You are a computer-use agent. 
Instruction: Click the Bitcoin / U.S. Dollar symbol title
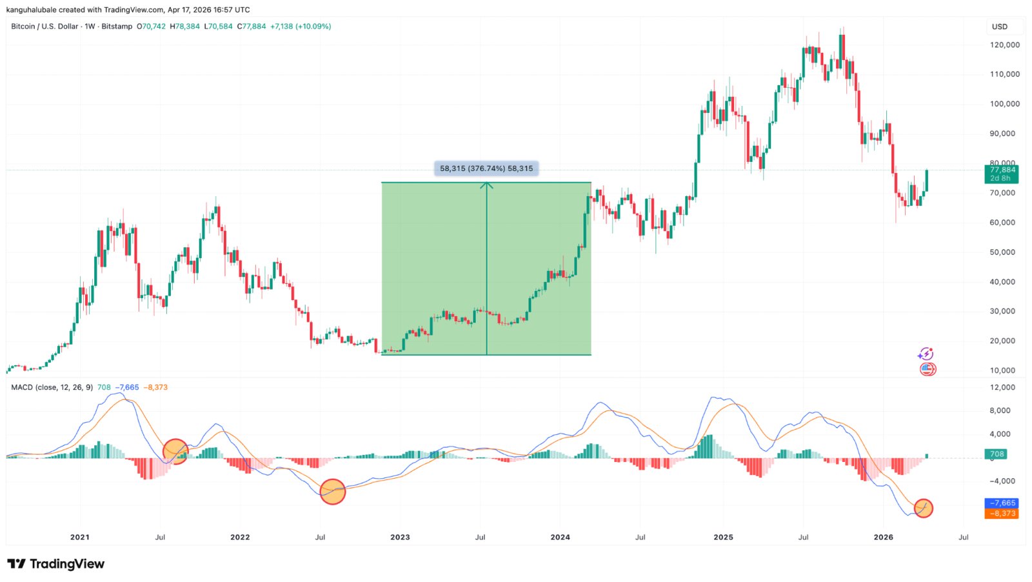coord(45,26)
